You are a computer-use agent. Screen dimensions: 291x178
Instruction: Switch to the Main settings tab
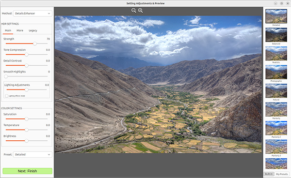point(8,30)
